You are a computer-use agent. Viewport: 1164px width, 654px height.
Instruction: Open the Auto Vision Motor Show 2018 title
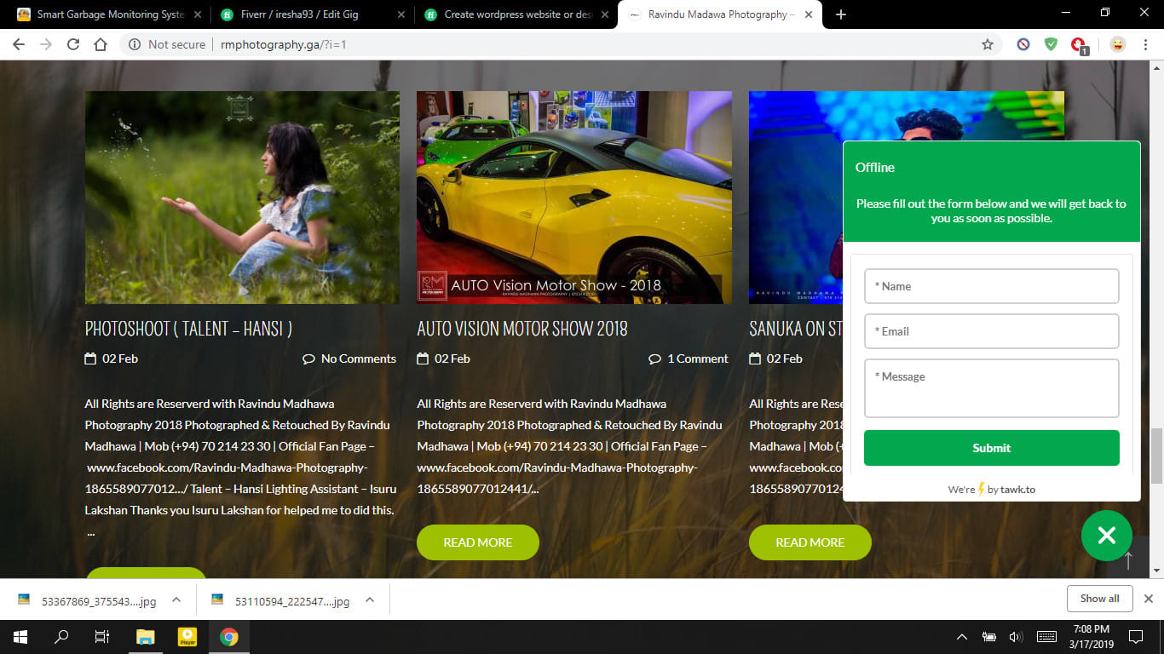[522, 329]
